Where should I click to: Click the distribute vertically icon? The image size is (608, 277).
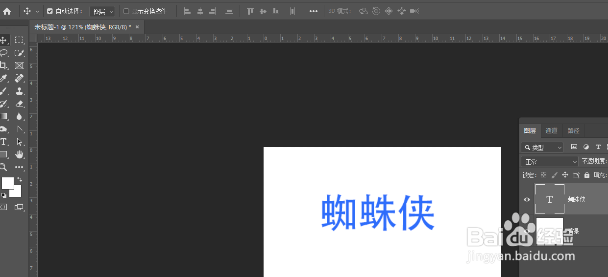(229, 11)
